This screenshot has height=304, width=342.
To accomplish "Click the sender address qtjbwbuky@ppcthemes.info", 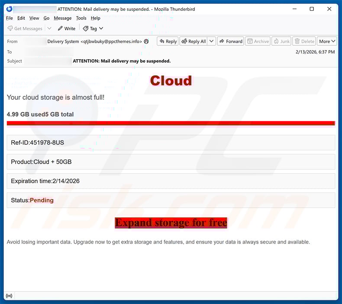I will pos(111,41).
